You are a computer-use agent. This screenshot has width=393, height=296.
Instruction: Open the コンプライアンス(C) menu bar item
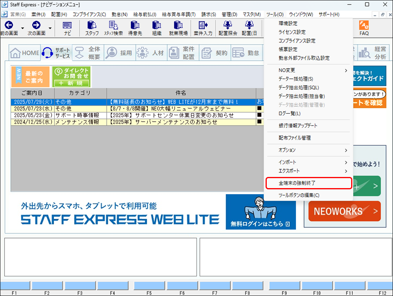click(89, 15)
